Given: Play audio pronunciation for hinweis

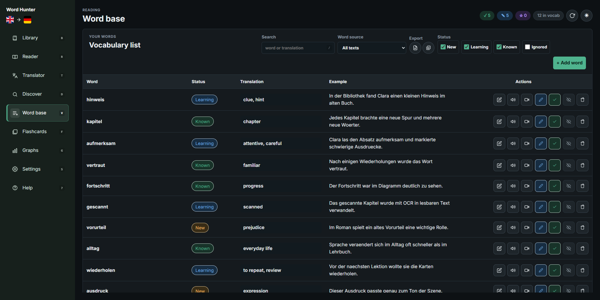Looking at the screenshot, I should (513, 100).
